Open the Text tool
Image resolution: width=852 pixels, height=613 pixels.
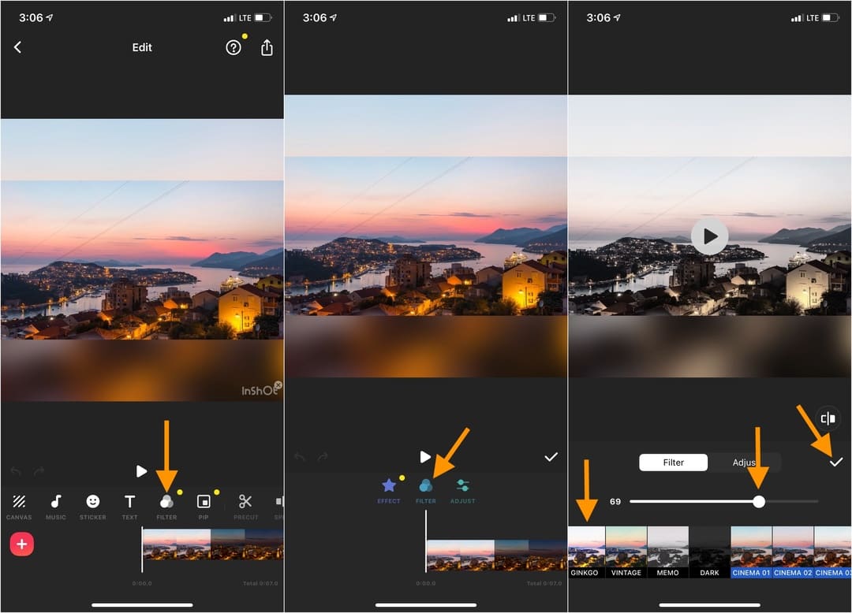click(129, 506)
